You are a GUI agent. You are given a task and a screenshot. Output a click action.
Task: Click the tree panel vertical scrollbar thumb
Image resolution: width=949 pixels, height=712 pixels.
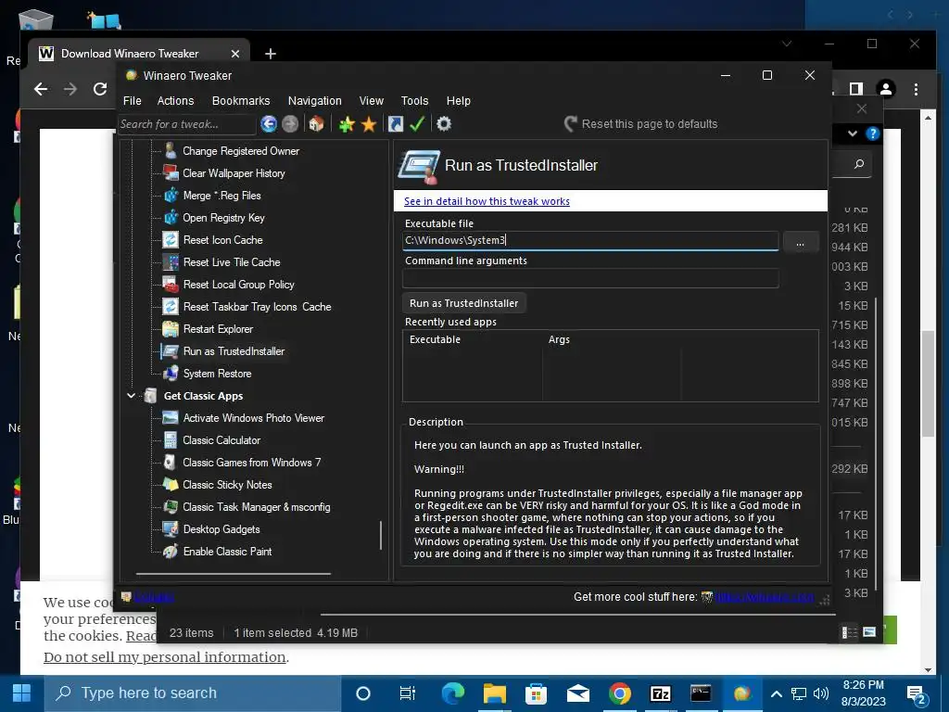381,535
